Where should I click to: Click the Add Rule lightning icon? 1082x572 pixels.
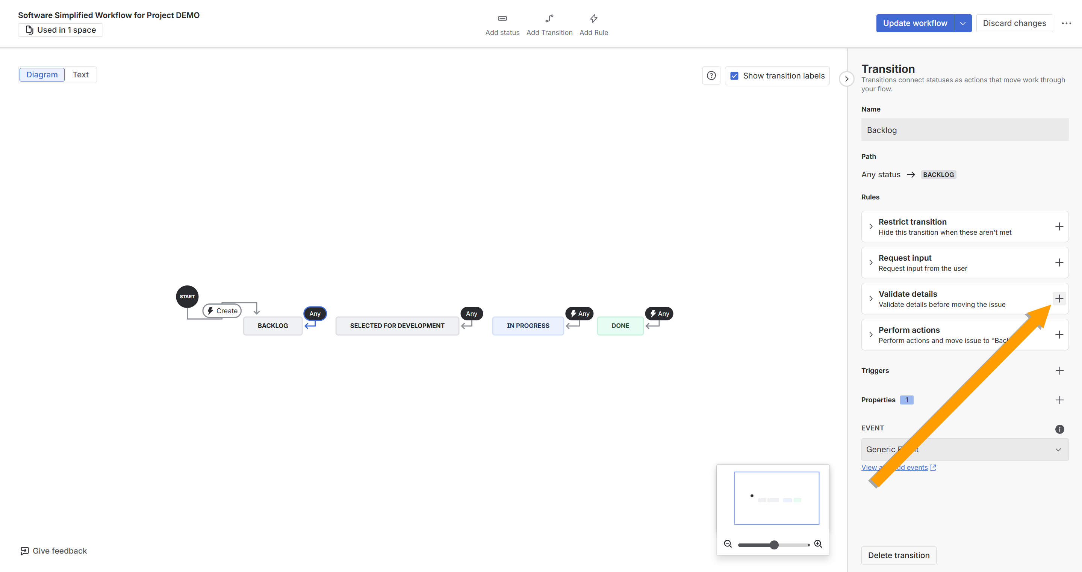click(593, 18)
